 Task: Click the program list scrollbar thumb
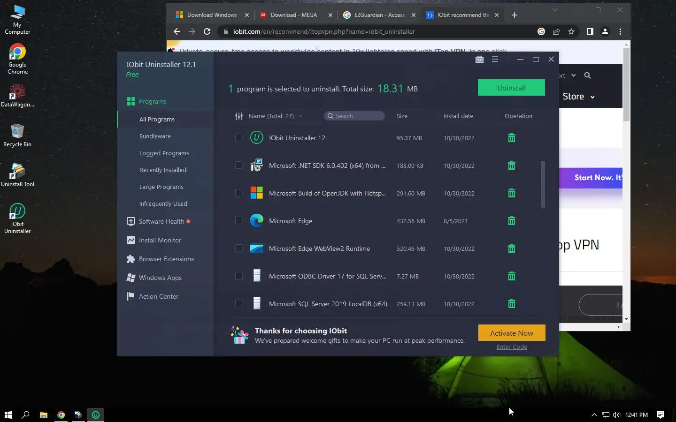(543, 184)
